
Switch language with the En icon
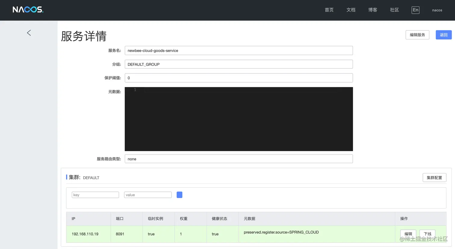click(x=415, y=10)
